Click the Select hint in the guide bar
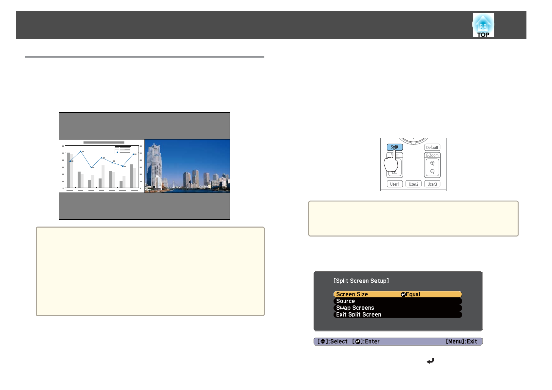552x390 pixels. tap(333, 341)
